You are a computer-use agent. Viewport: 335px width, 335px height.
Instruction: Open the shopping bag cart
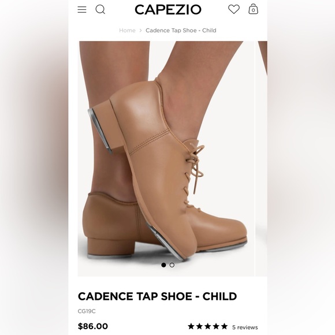coord(253,9)
